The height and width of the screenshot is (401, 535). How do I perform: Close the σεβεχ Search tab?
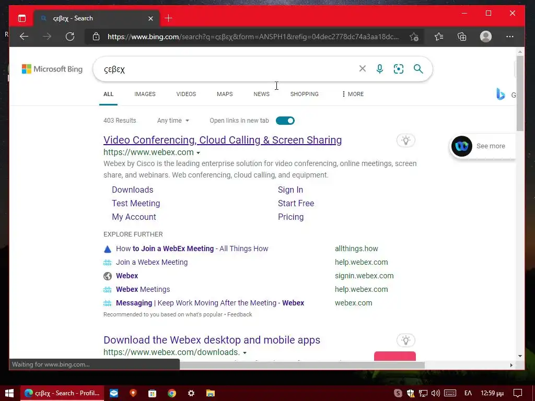tap(150, 18)
